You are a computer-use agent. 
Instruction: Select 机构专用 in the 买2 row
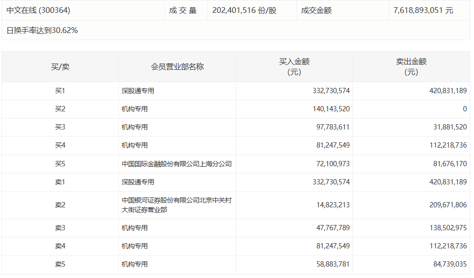135,109
